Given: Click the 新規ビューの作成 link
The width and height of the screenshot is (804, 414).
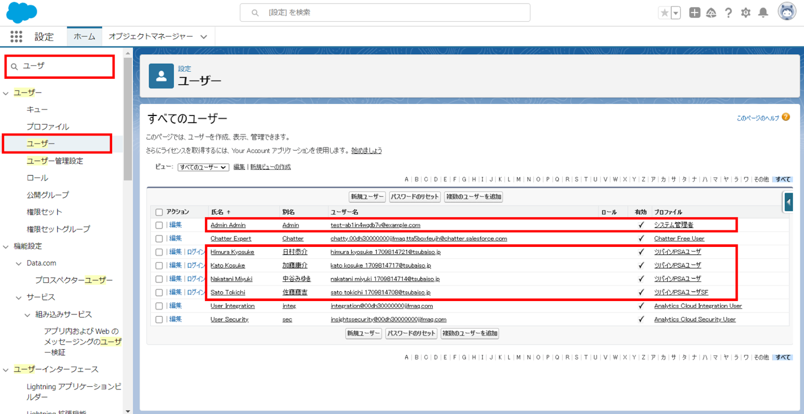Looking at the screenshot, I should [x=270, y=167].
